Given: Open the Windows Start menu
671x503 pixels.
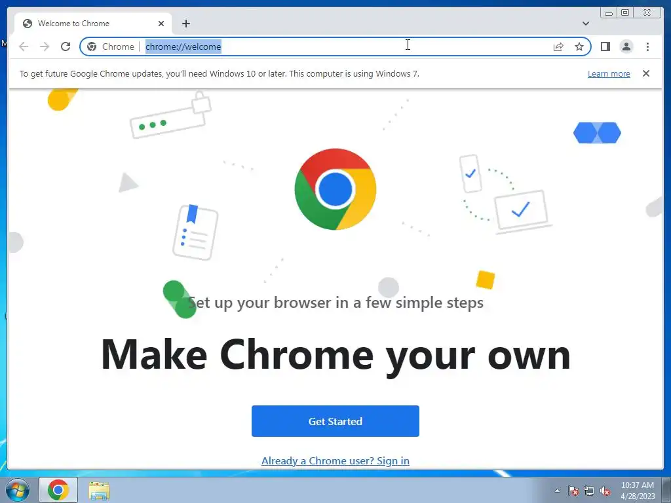Looking at the screenshot, I should 18,490.
